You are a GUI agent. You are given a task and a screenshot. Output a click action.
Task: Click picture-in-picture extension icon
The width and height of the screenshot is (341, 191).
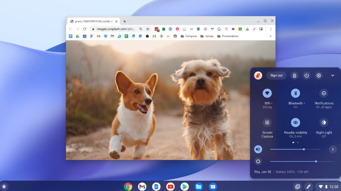click(261, 29)
